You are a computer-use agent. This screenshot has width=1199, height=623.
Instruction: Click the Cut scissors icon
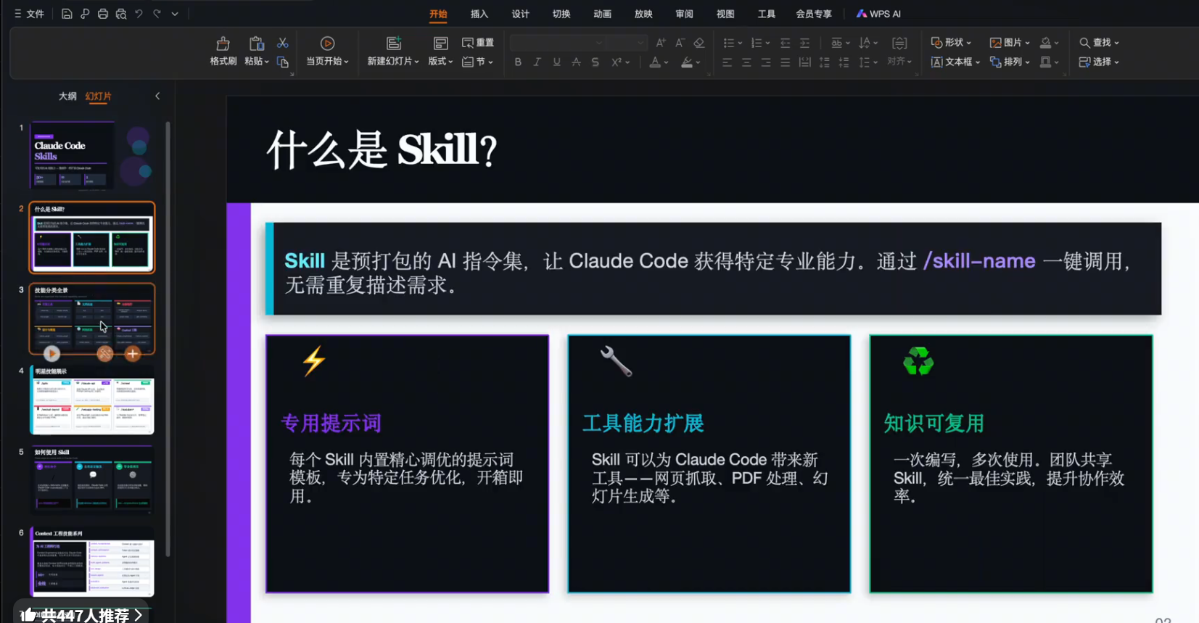tap(283, 44)
